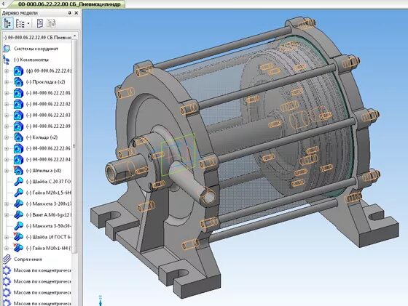
Task: Expand the Винт А.М6-6gx12 node
Action: point(7,215)
